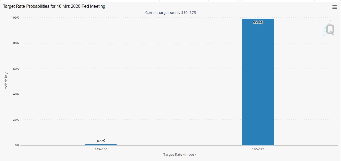Click the 40% y-axis tick label
Image resolution: width=341 pixels, height=161 pixels.
(15, 94)
